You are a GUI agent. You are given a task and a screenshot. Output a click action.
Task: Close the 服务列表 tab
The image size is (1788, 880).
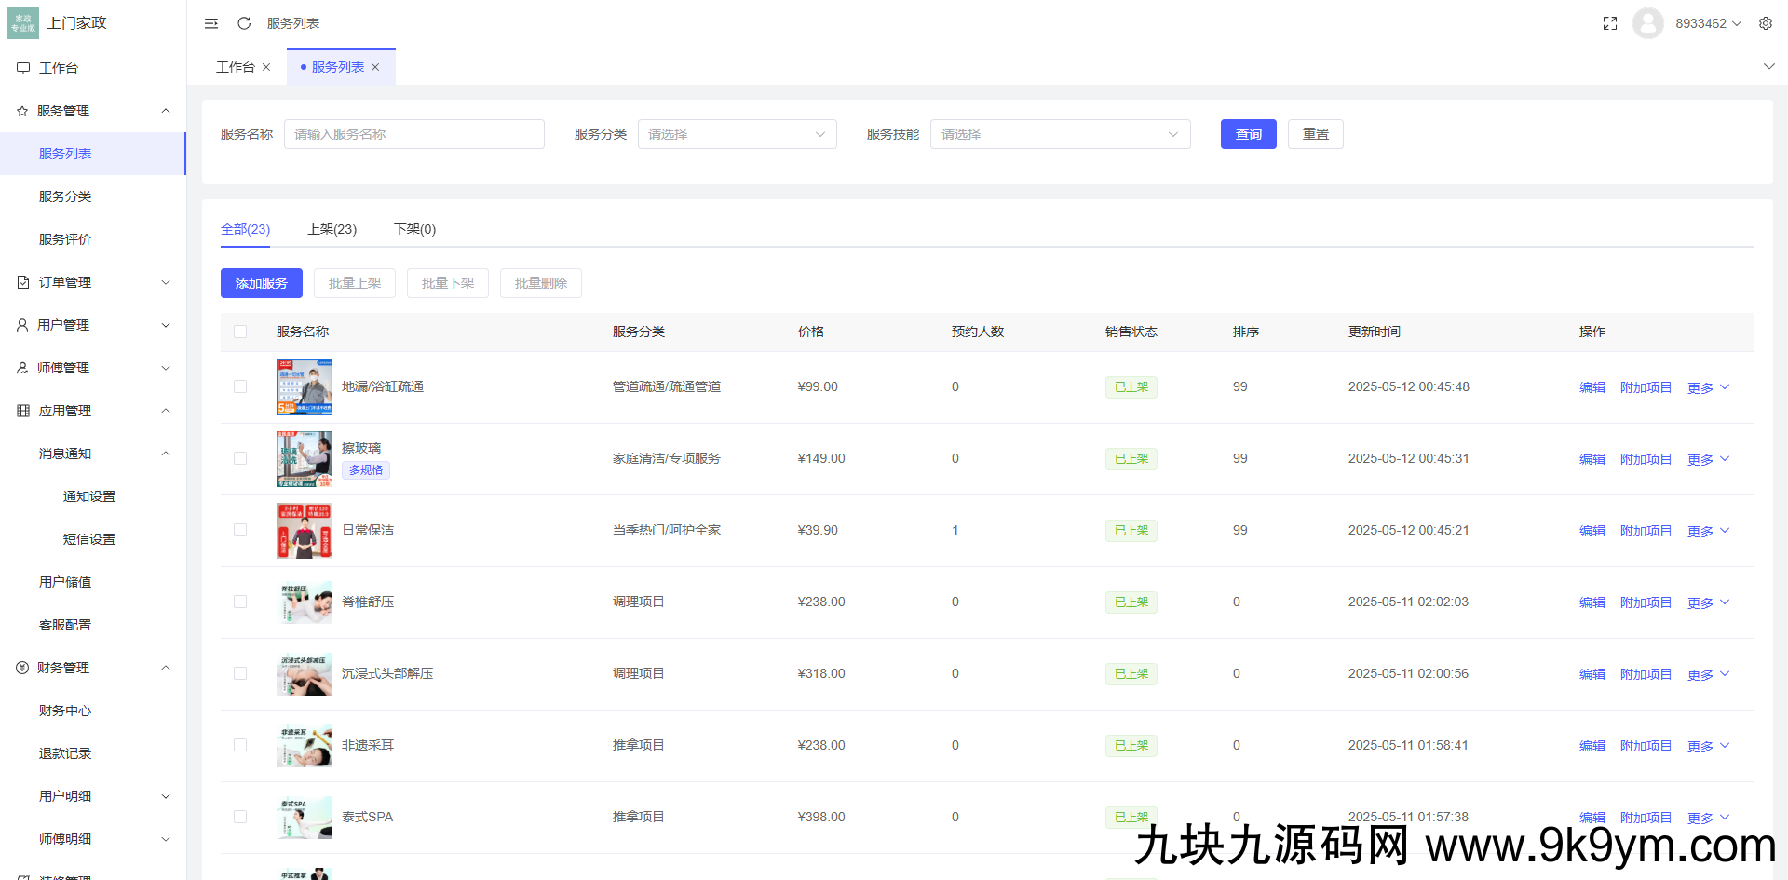click(x=375, y=66)
